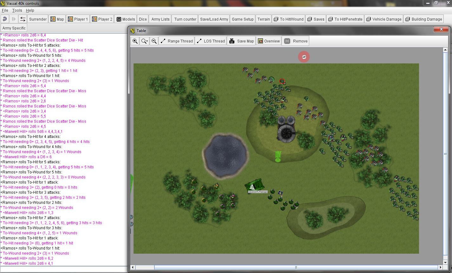Open the Player 1 window

pos(78,19)
